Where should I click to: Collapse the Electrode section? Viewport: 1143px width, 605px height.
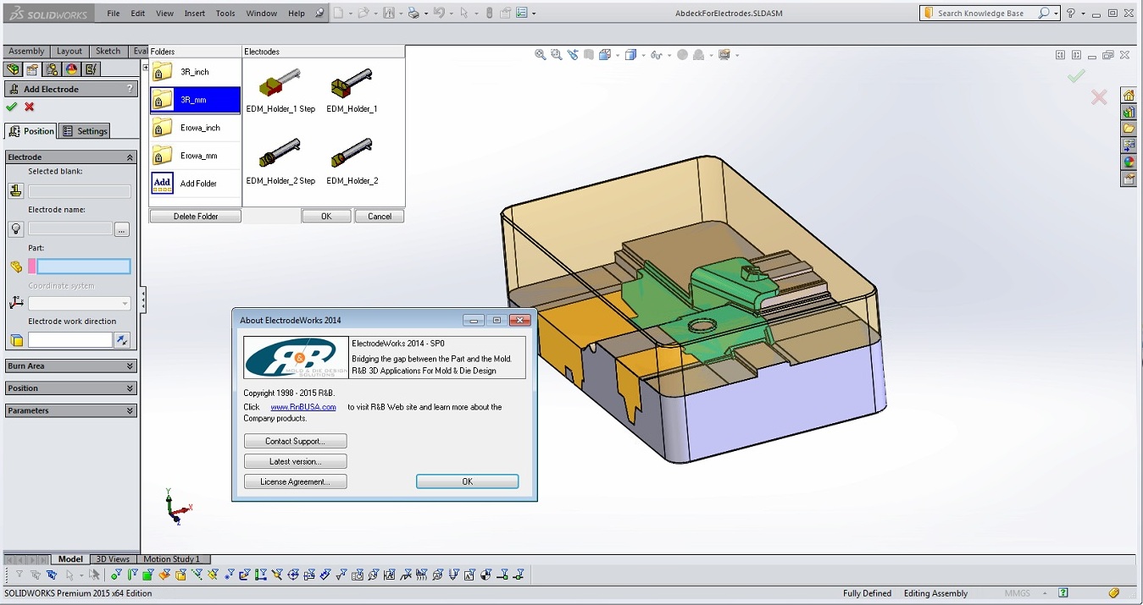pos(130,157)
